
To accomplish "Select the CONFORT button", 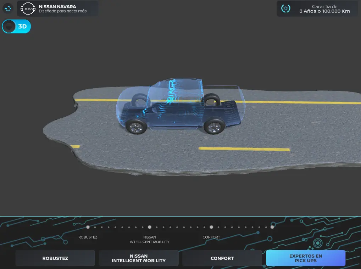I will pos(222,258).
